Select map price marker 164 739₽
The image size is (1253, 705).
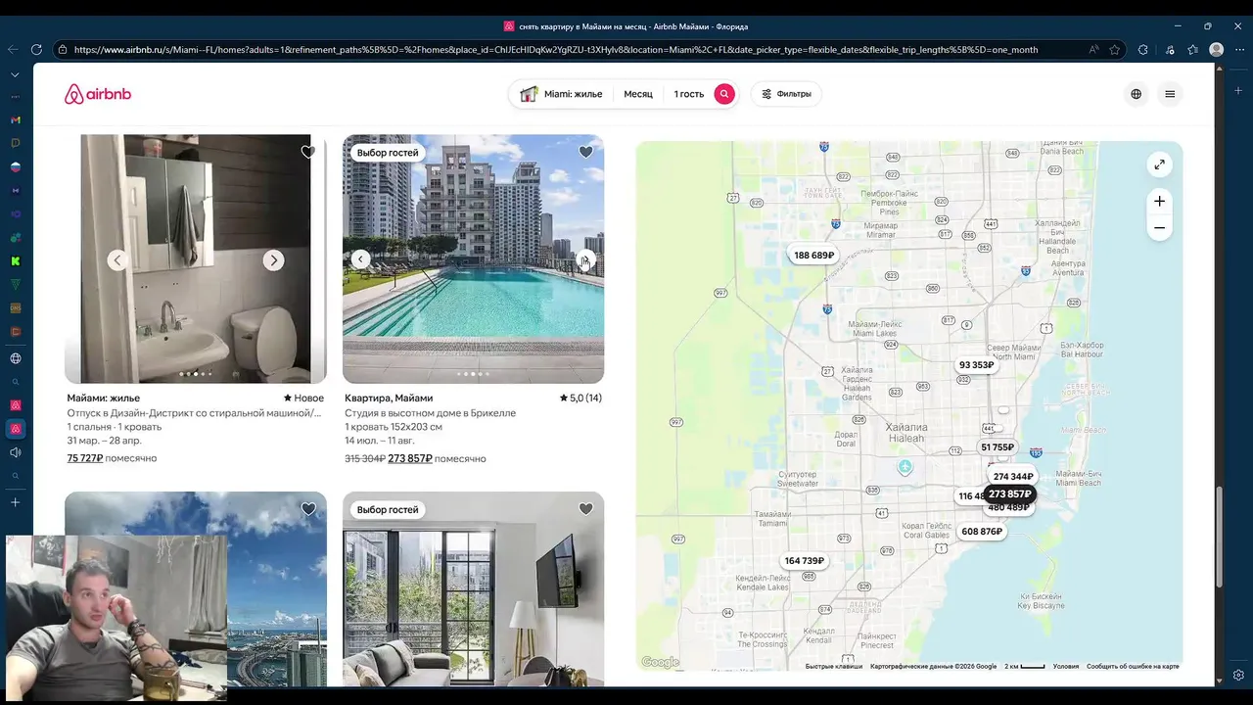coord(805,561)
